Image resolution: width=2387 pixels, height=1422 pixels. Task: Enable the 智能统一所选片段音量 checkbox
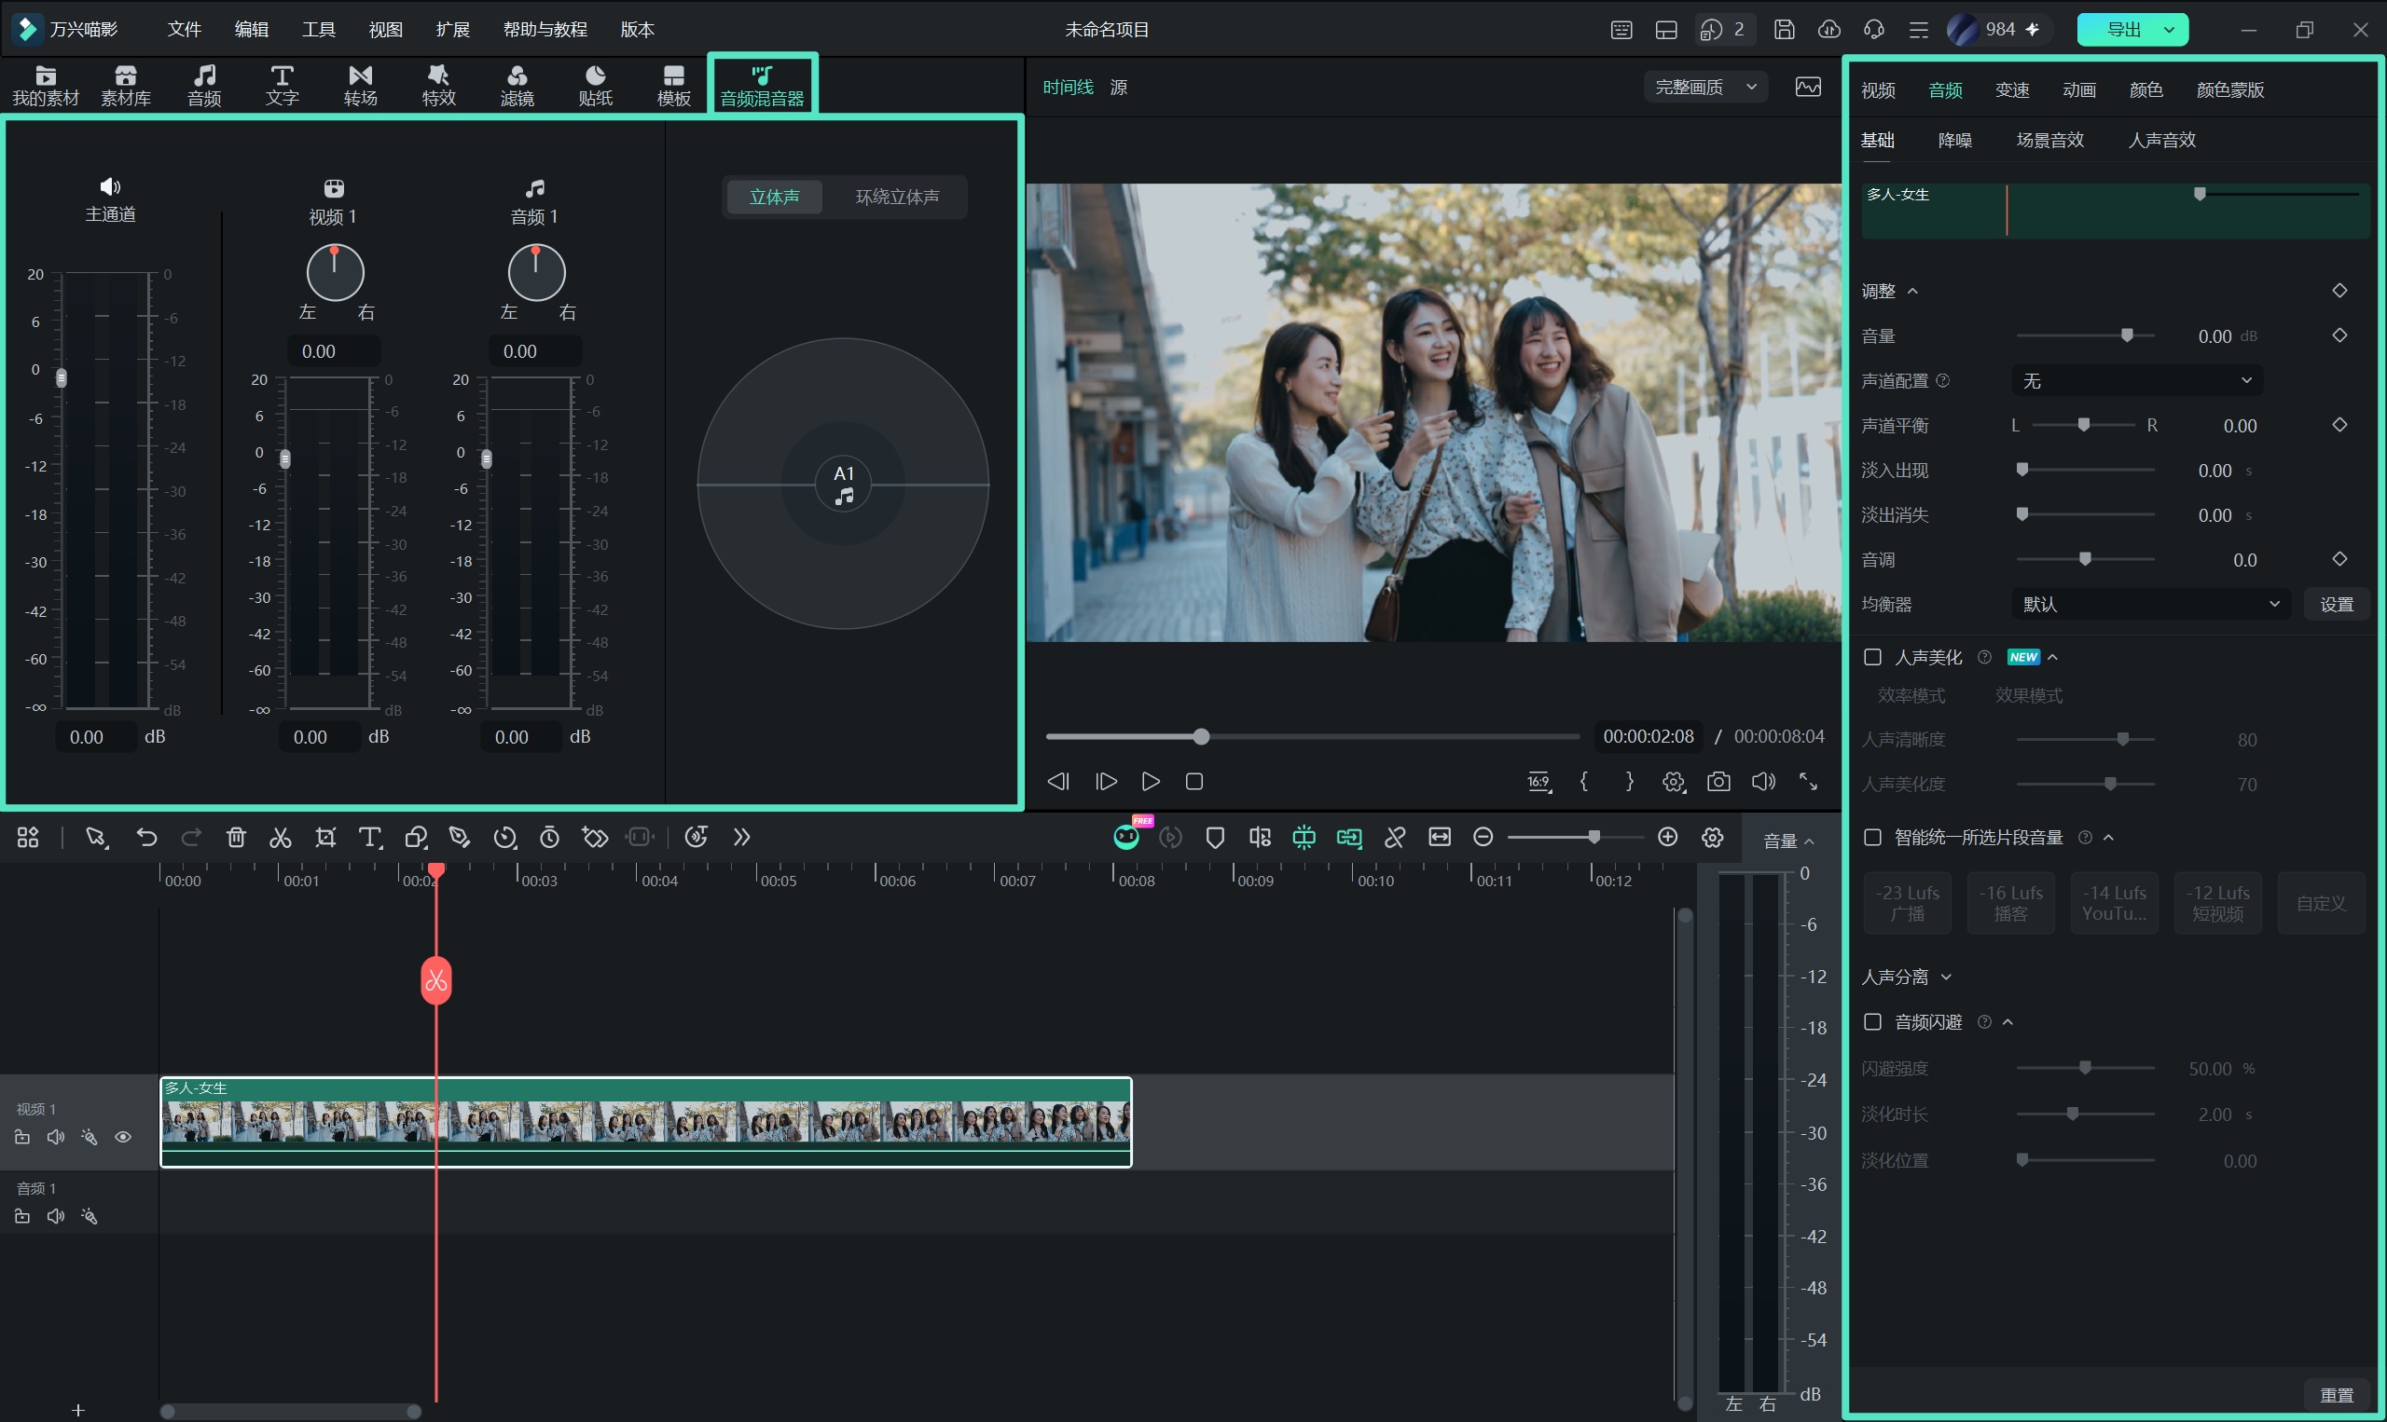(x=1872, y=837)
